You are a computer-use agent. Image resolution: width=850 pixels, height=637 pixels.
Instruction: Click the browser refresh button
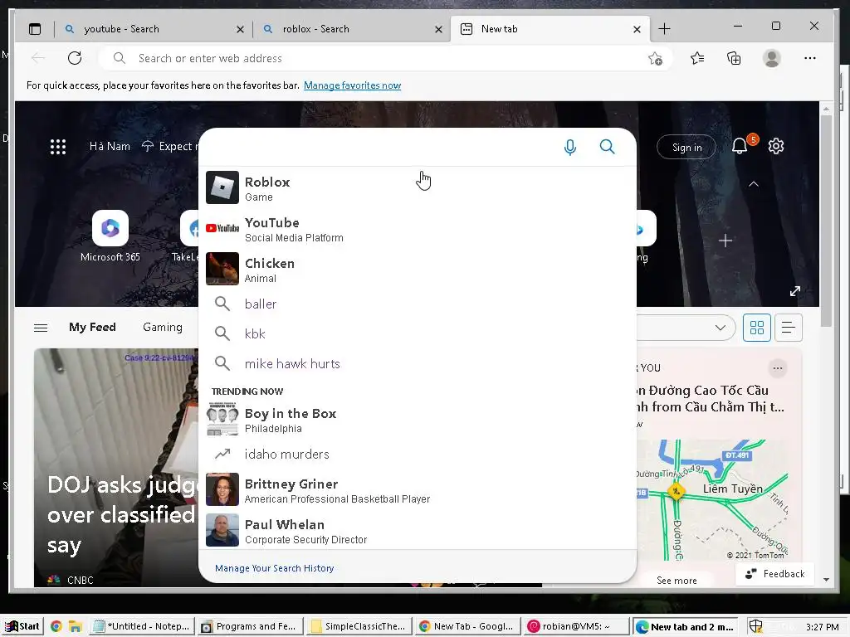(x=75, y=58)
